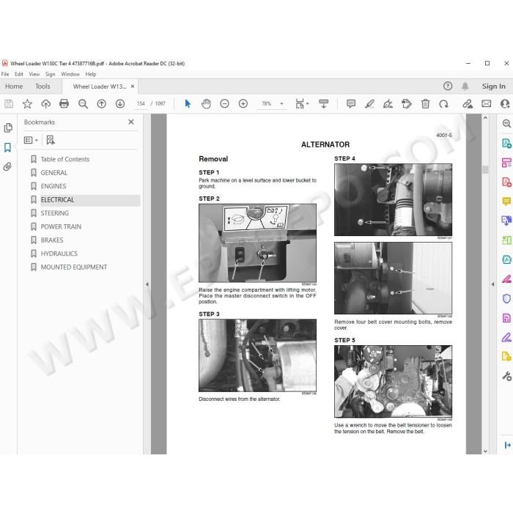
Task: Add document to starred with star icon
Action: click(27, 104)
